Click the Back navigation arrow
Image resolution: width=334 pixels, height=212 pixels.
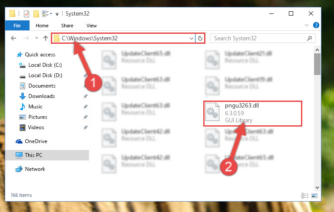(x=13, y=38)
